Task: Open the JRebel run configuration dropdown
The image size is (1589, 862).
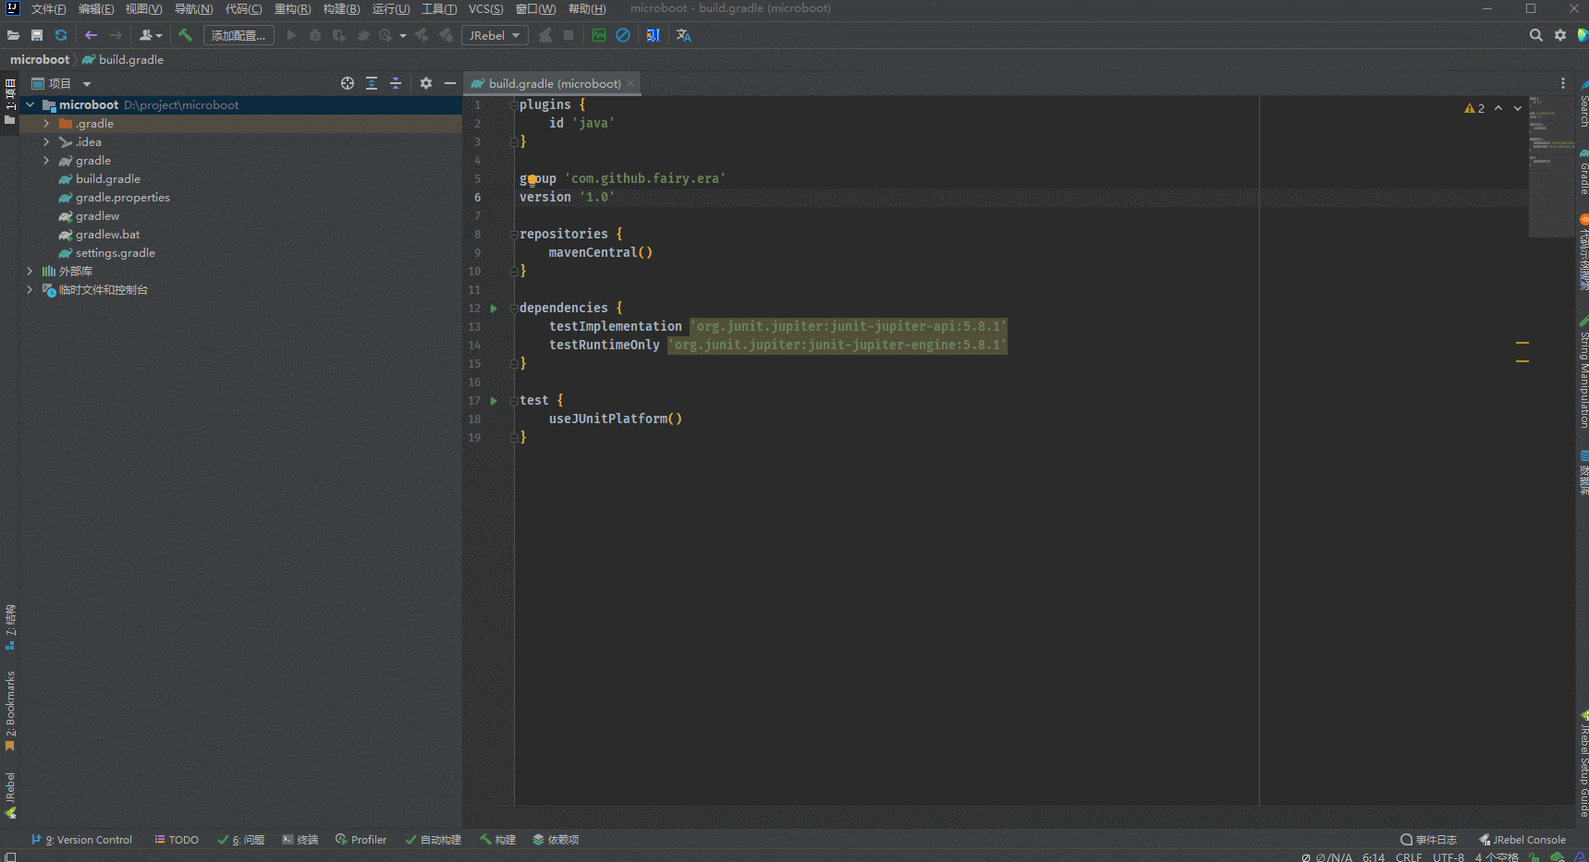Action: (x=495, y=35)
